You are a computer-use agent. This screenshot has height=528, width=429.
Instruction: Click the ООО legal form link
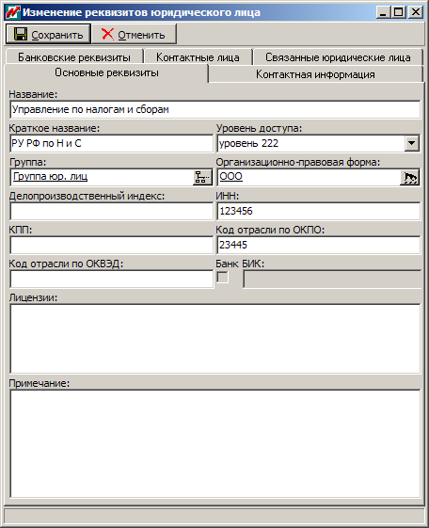click(230, 176)
